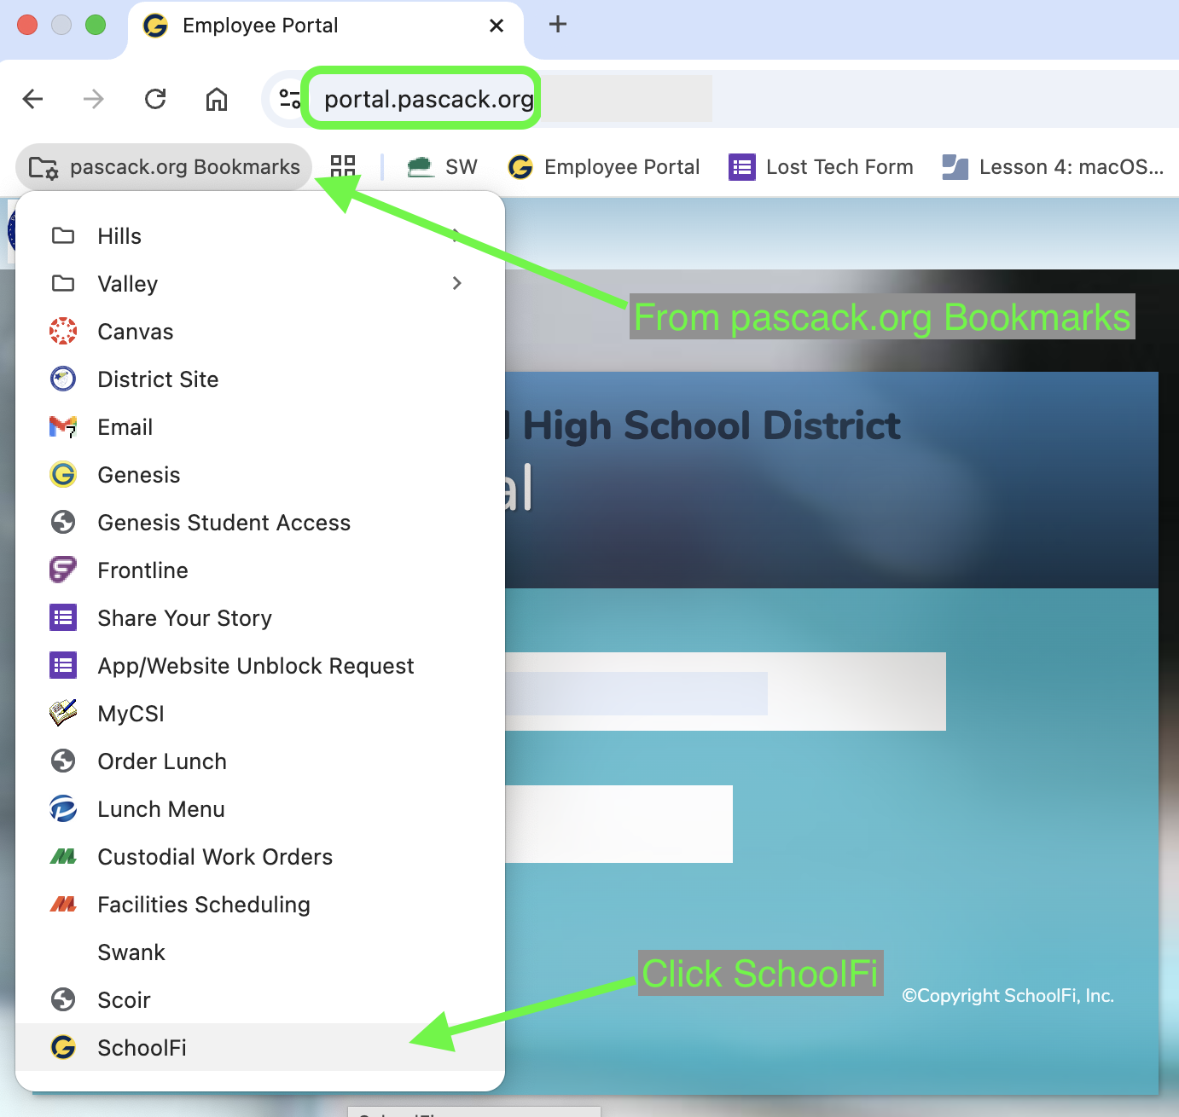Open the Email bookmark
The height and width of the screenshot is (1117, 1179).
click(x=260, y=427)
